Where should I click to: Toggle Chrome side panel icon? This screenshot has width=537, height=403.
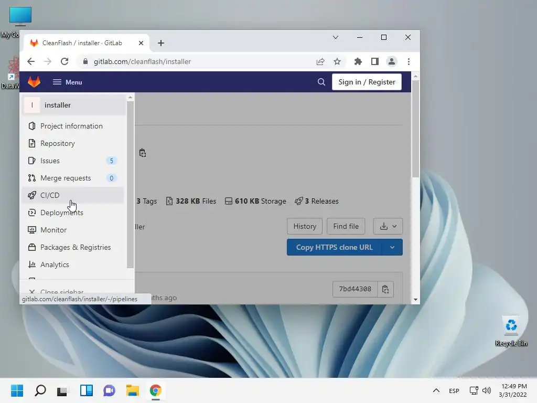tap(375, 62)
